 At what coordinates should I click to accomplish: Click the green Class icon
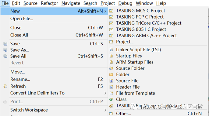point(111,99)
